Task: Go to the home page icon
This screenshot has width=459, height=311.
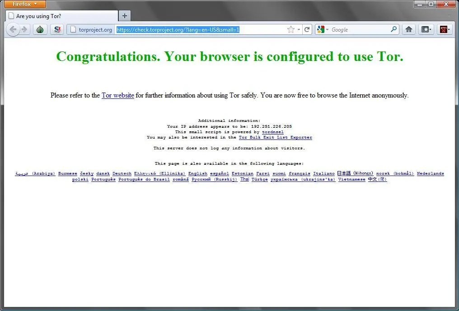Action: pyautogui.click(x=409, y=30)
